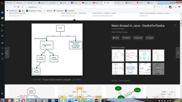Switch to the Facebook tab
Viewport: 182px width, 102px height.
[x=75, y=3]
